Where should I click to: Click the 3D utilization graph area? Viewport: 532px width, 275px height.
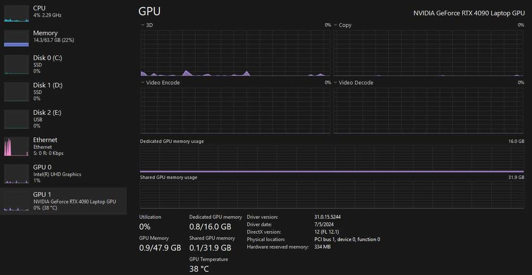coord(235,53)
